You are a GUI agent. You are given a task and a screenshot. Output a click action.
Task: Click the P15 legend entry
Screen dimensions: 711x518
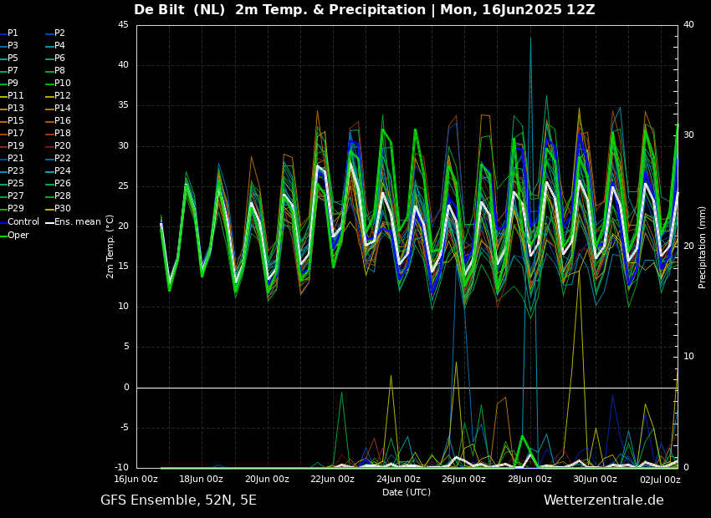tap(15, 121)
